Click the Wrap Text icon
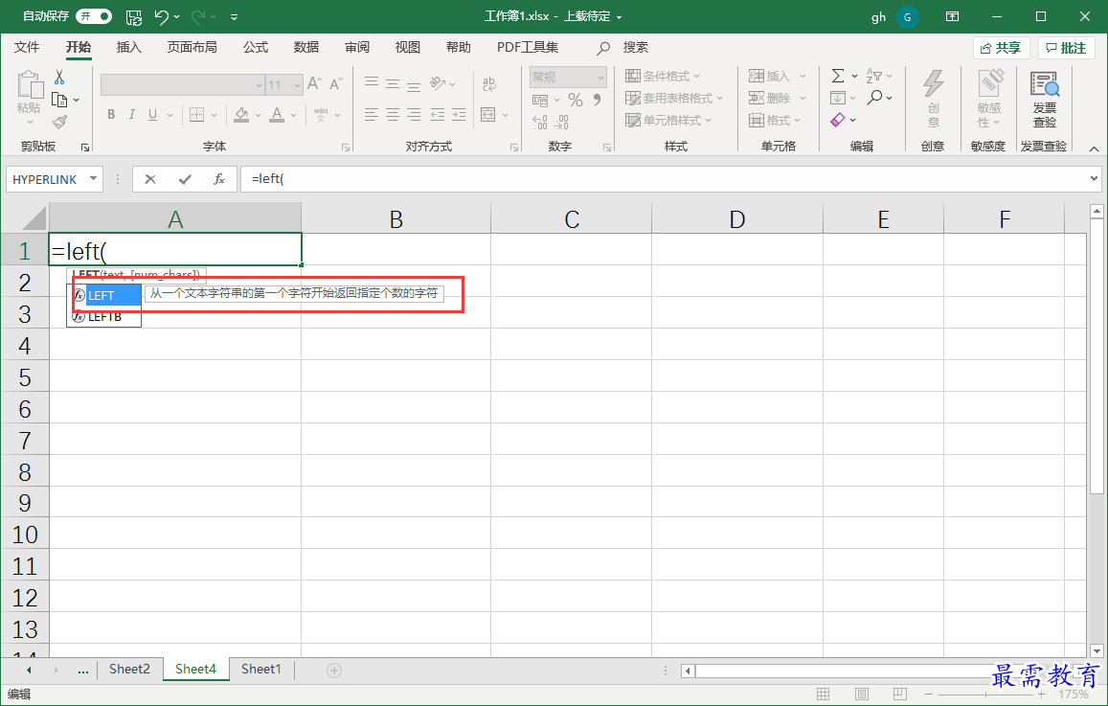 (x=489, y=84)
